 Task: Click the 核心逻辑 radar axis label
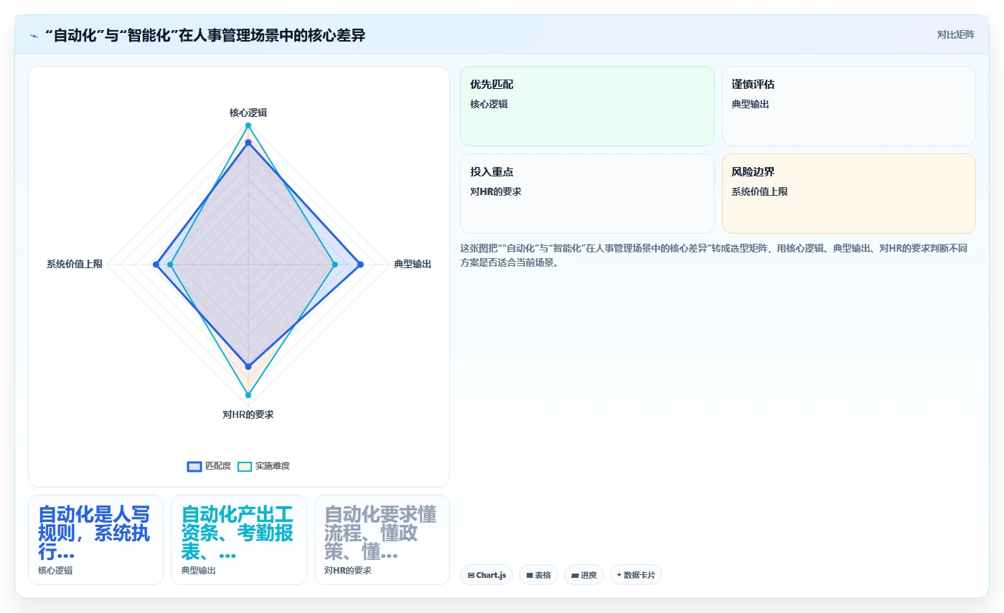tap(248, 113)
